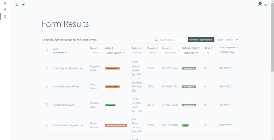Sort by Willing to help column header
This screenshot has width=274, height=140.
(191, 48)
